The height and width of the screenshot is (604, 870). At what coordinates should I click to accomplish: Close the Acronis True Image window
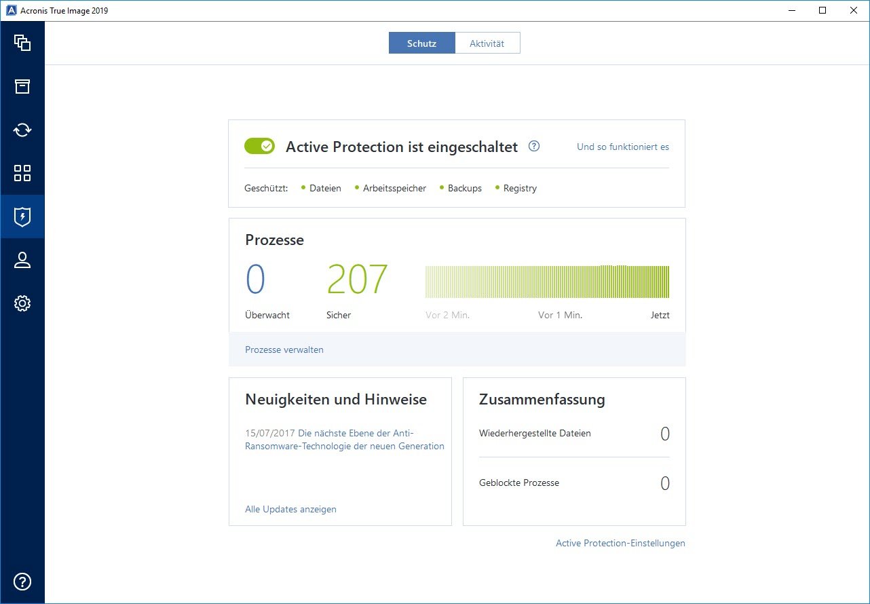[x=854, y=10]
